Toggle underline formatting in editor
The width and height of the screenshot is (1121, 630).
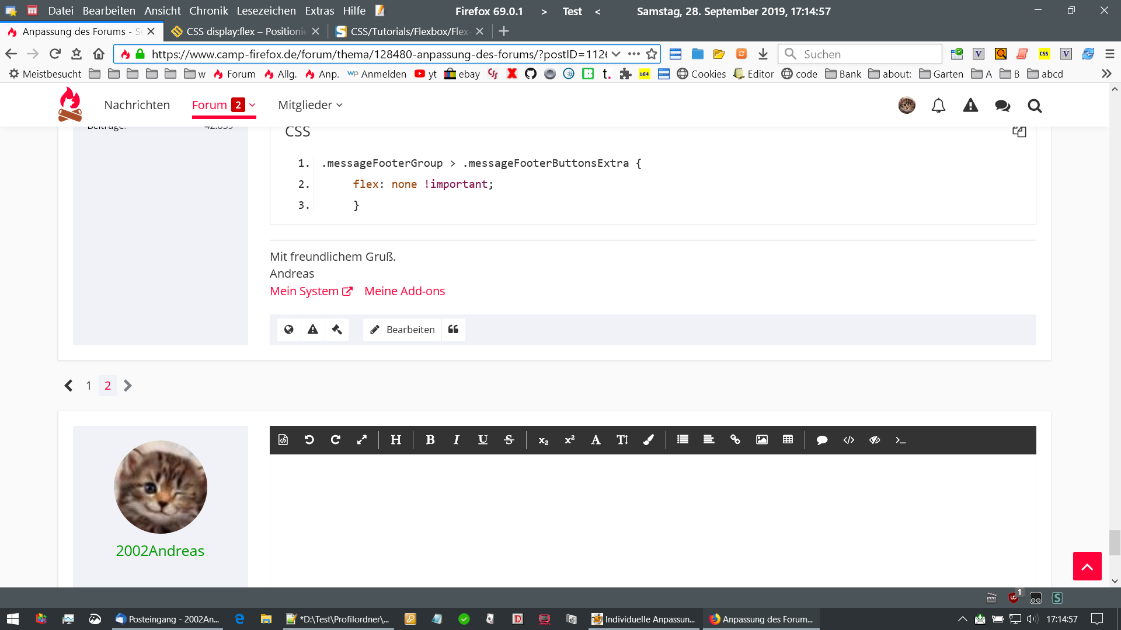point(482,440)
